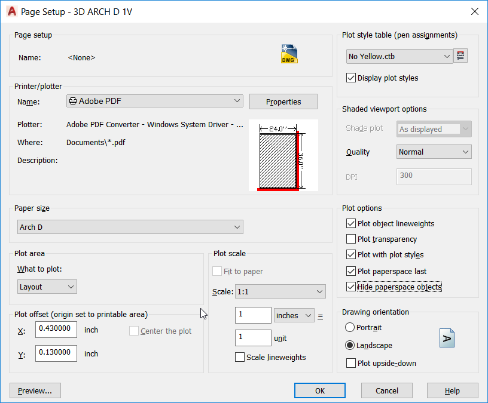Select Landscape orientation radio button
The width and height of the screenshot is (488, 403).
350,345
